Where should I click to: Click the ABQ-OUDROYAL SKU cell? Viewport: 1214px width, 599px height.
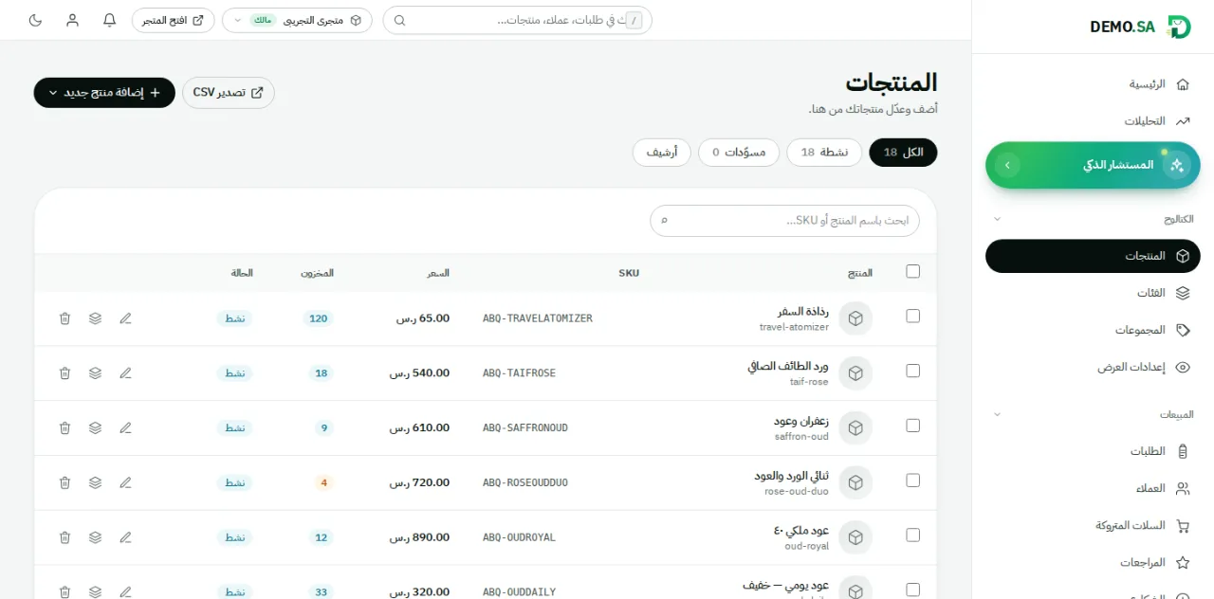click(520, 537)
